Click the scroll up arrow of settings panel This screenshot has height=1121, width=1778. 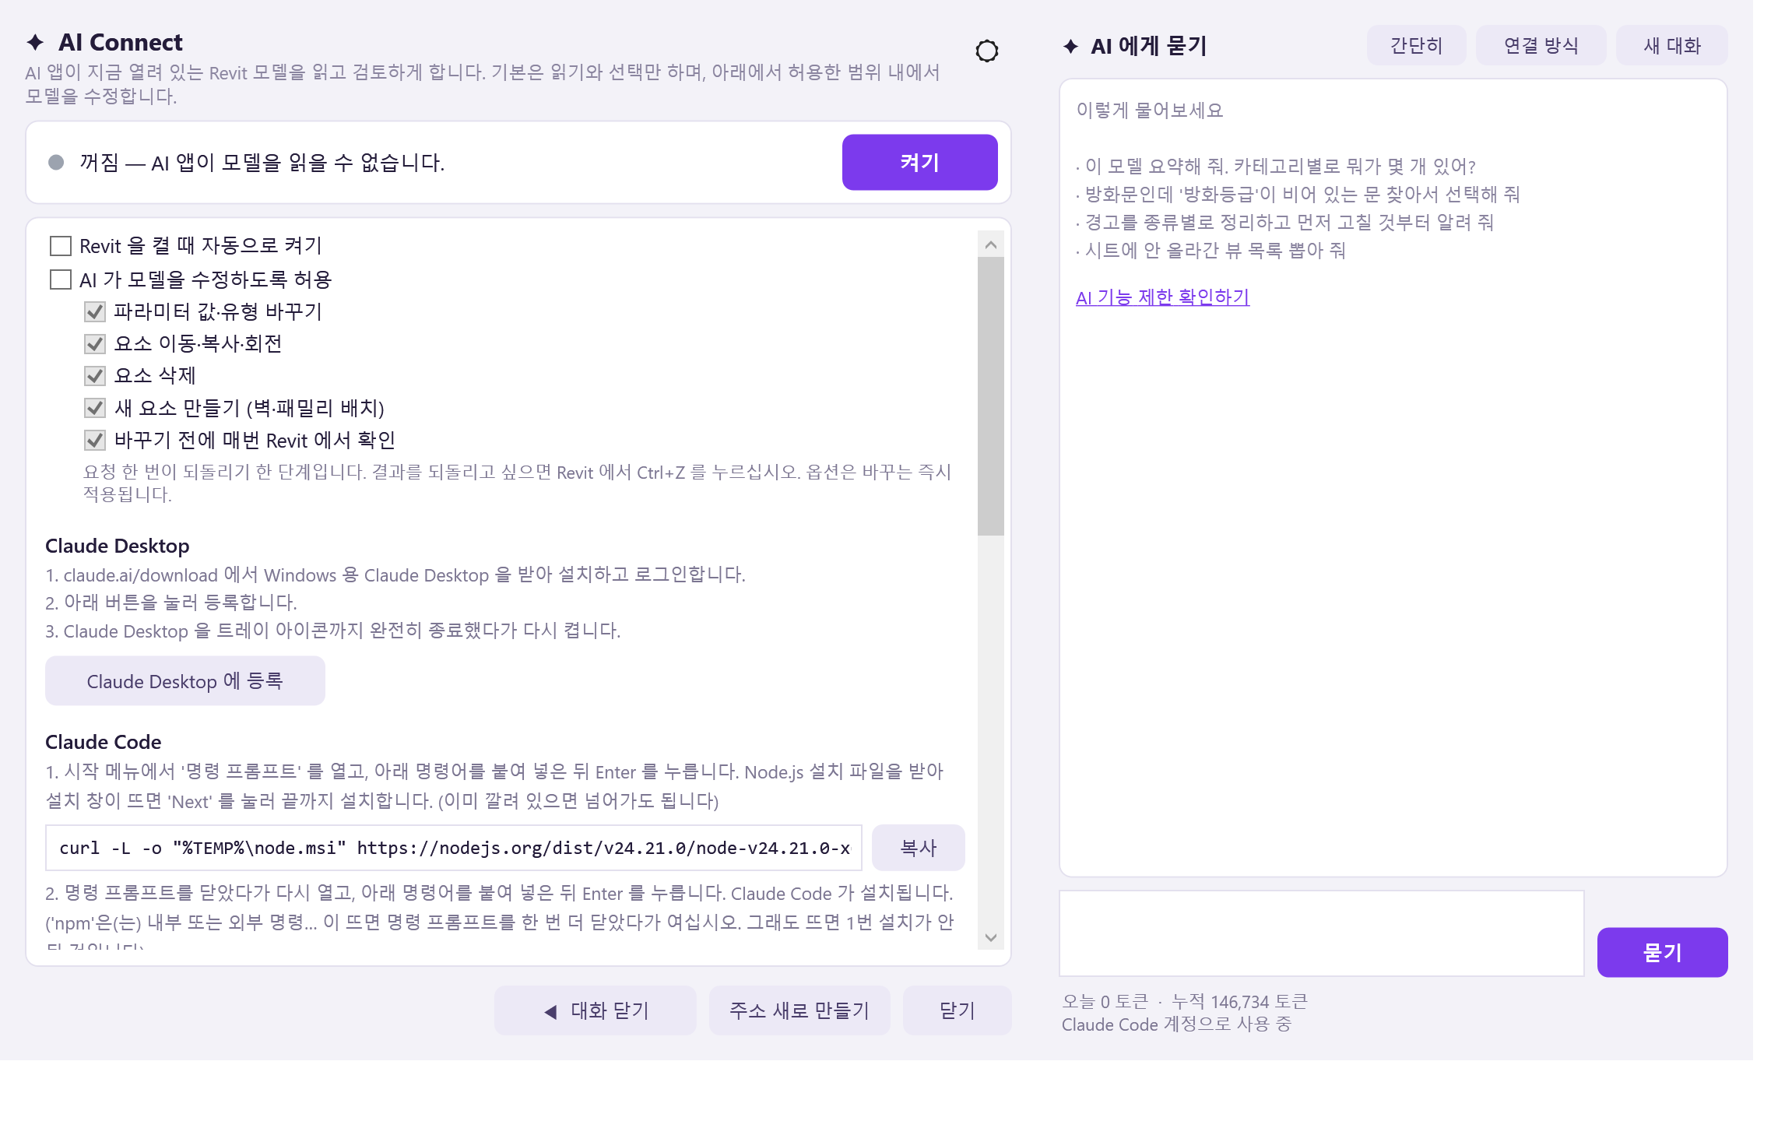[x=991, y=245]
